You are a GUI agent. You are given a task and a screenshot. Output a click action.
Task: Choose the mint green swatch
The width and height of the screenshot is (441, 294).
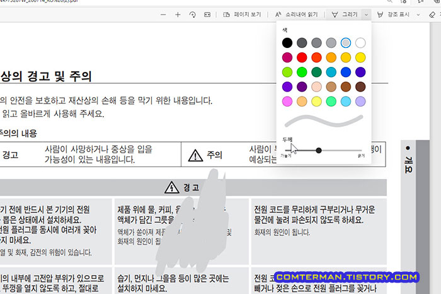(x=331, y=102)
